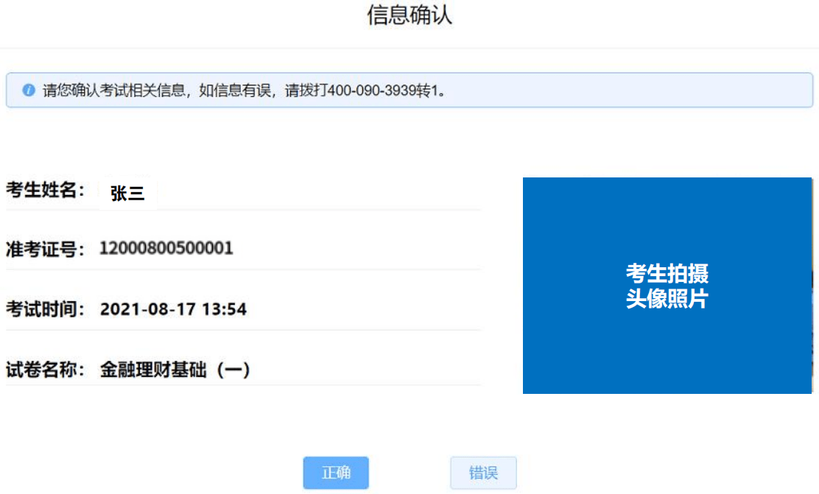Click the notice text with hotline 400-090-3939
Image resolution: width=819 pixels, height=494 pixels.
(245, 91)
